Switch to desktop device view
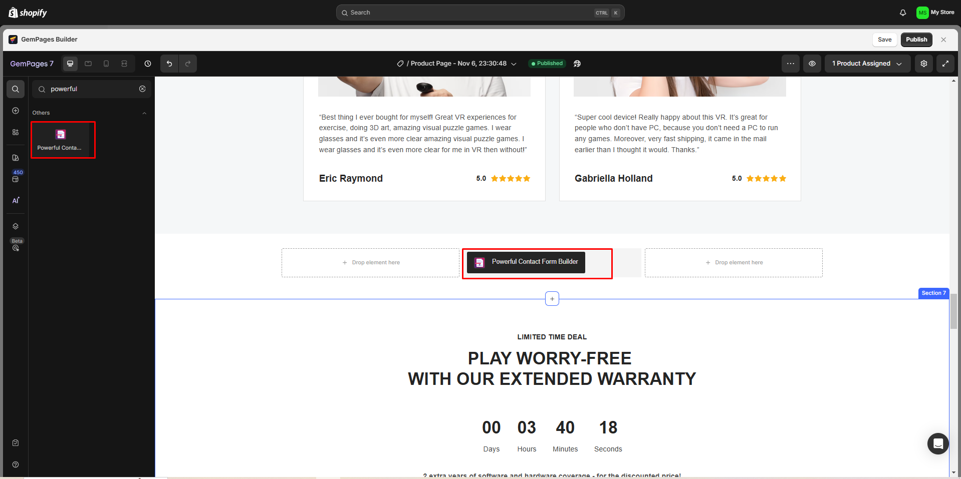This screenshot has height=479, width=961. pos(70,64)
